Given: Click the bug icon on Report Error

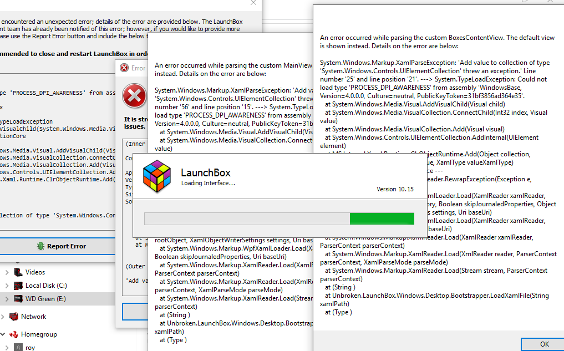Looking at the screenshot, I should pyautogui.click(x=40, y=246).
